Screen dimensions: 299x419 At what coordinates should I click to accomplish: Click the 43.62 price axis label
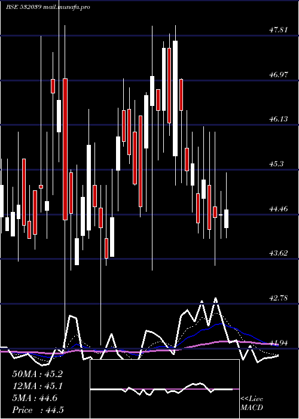click(279, 253)
